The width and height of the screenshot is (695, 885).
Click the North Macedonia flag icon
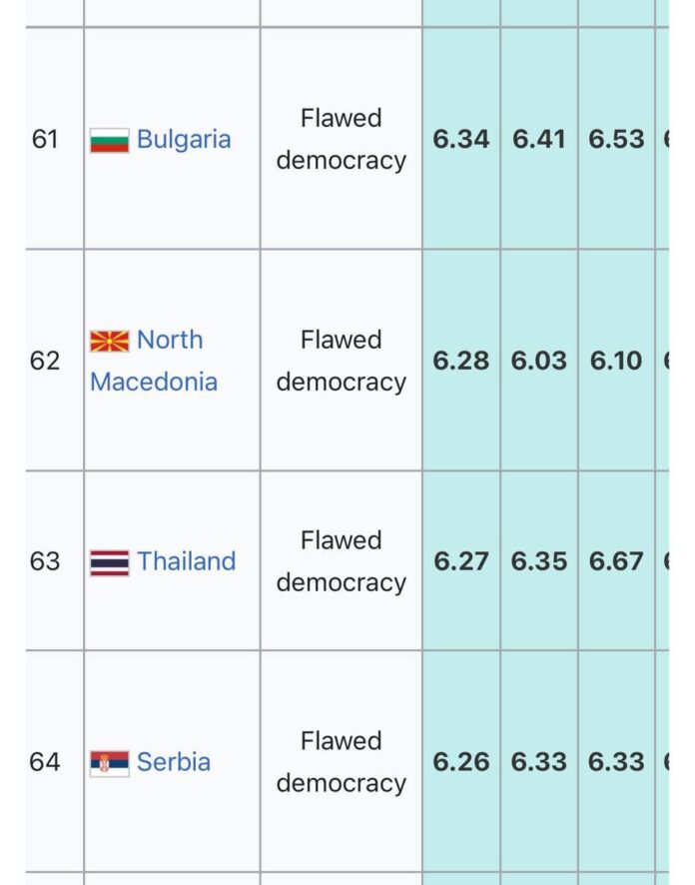109,341
